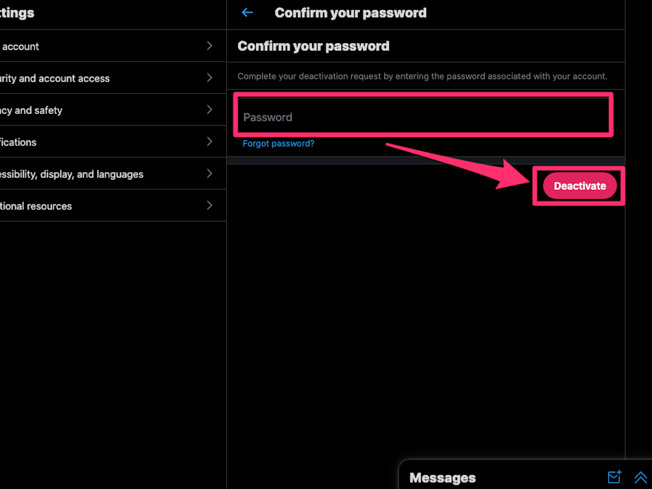652x489 pixels.
Task: Click the 'Complete your deactivation request' description text
Action: (x=422, y=76)
